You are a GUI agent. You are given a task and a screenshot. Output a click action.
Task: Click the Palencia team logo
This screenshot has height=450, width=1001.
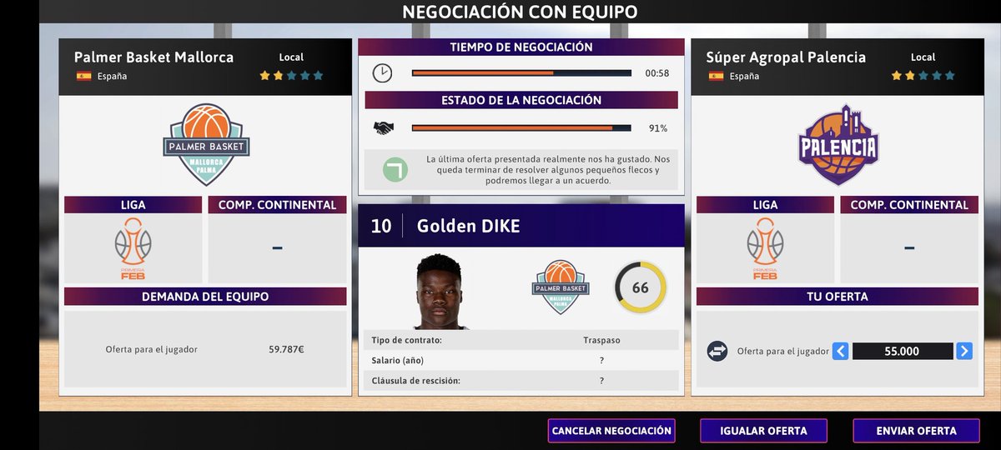(x=838, y=145)
